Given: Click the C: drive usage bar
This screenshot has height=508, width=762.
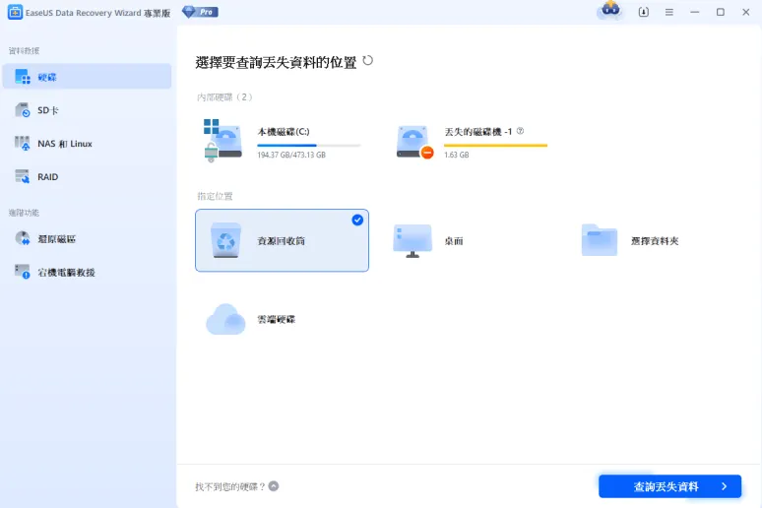Looking at the screenshot, I should [x=308, y=145].
